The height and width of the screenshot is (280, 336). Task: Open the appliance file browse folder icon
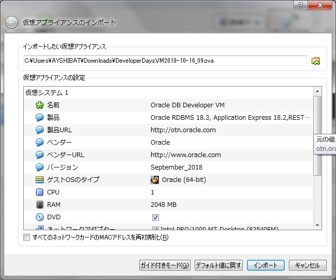(x=316, y=61)
